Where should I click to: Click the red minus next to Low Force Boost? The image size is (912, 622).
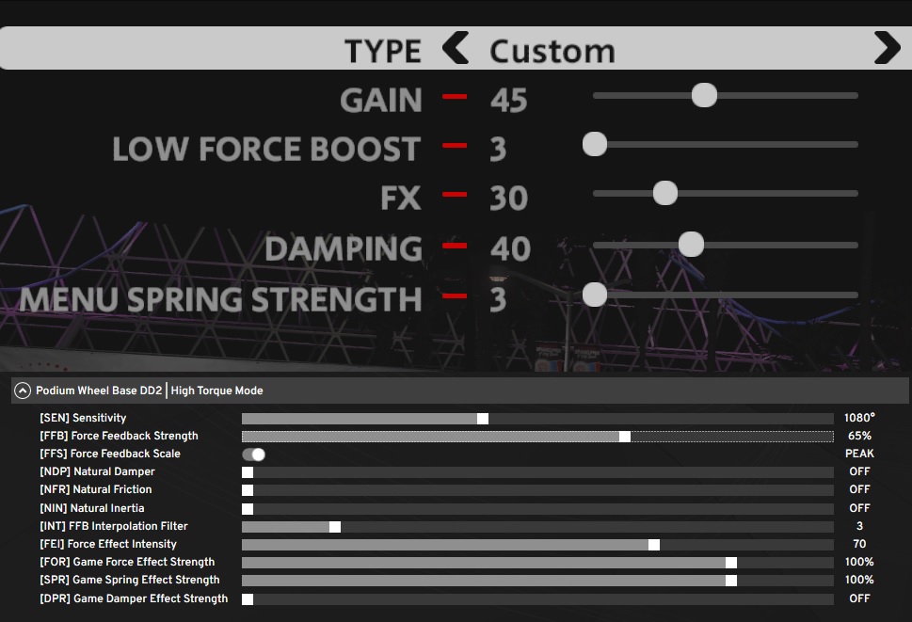(x=456, y=146)
